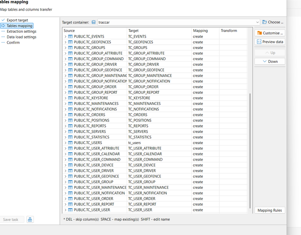
Task: Click the table icon next to PUBLIC.TC_USERS
Action: (x=70, y=143)
